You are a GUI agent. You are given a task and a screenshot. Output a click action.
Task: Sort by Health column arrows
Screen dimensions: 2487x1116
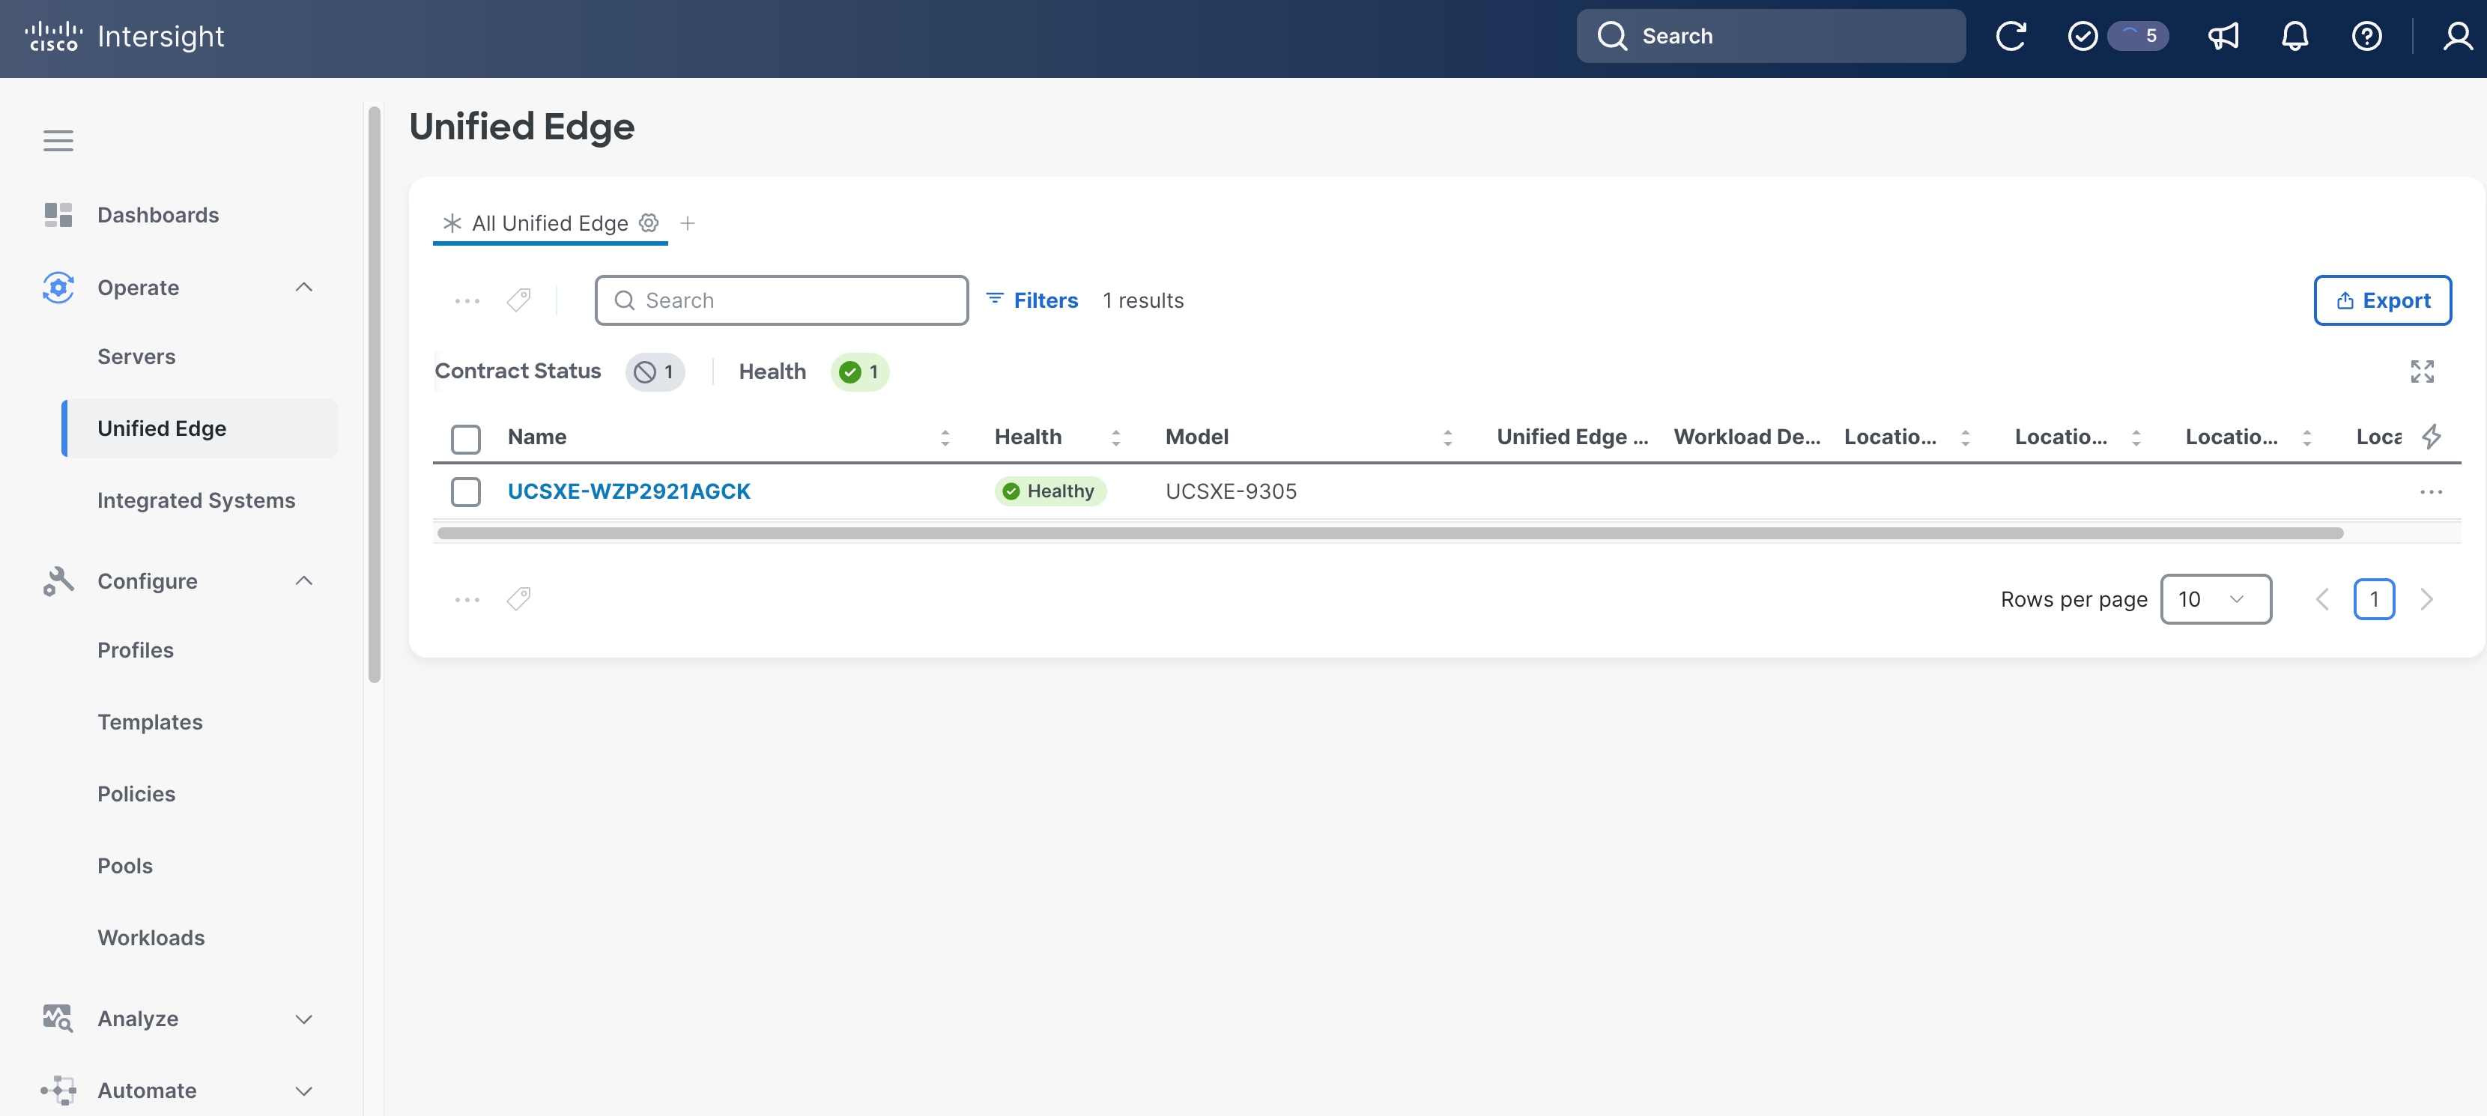click(1115, 438)
